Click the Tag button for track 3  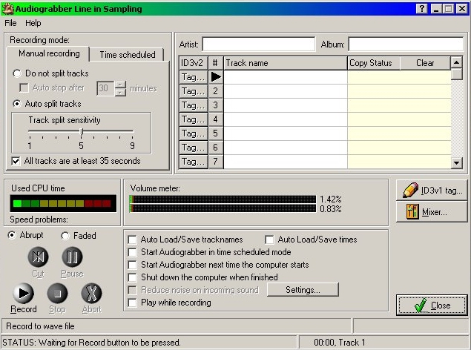point(193,105)
